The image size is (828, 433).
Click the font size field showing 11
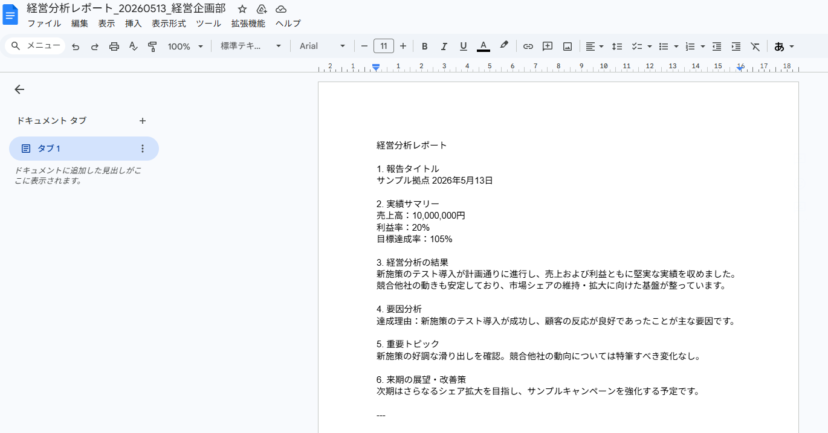(x=384, y=46)
